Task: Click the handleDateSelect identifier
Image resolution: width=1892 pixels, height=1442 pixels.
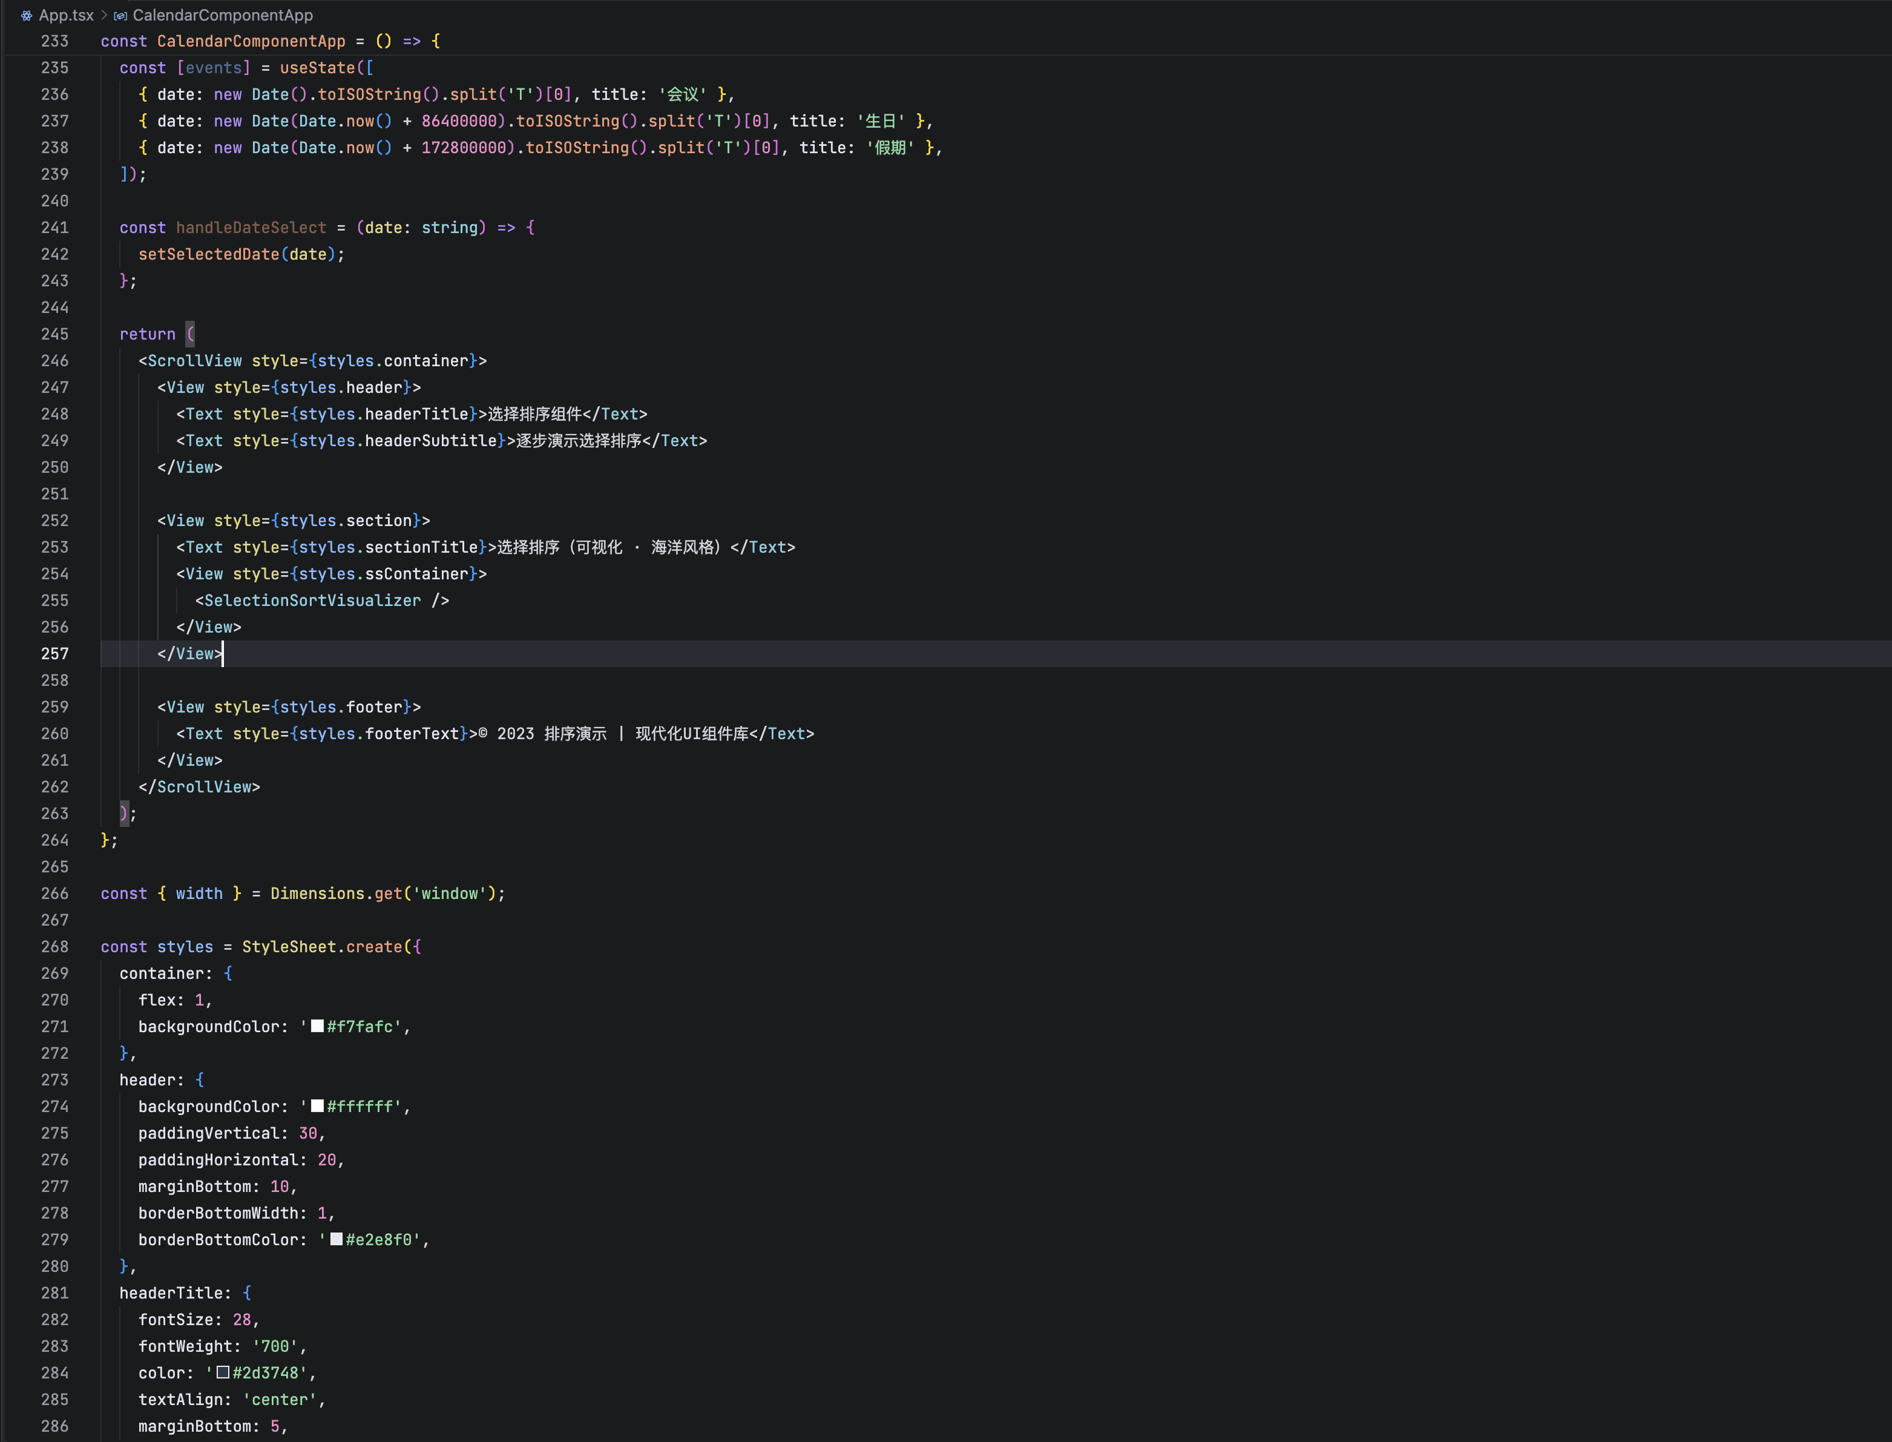Action: click(251, 228)
